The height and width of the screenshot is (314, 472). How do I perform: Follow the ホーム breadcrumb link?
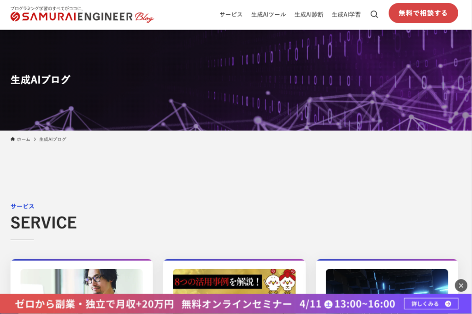[24, 139]
